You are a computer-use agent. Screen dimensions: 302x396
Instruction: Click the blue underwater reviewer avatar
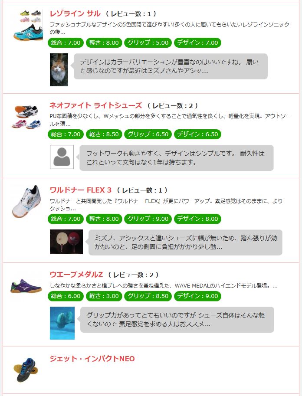point(62,323)
